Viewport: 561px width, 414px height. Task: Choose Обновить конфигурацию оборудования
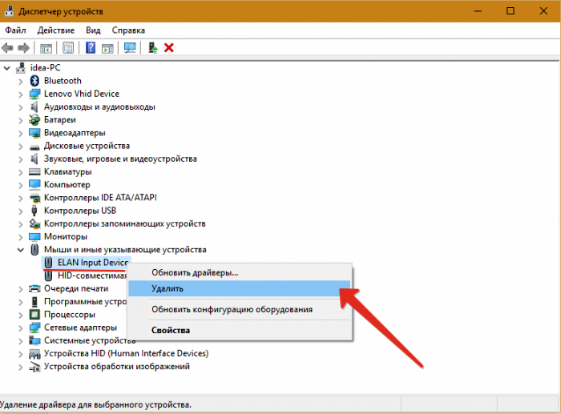pos(240,309)
